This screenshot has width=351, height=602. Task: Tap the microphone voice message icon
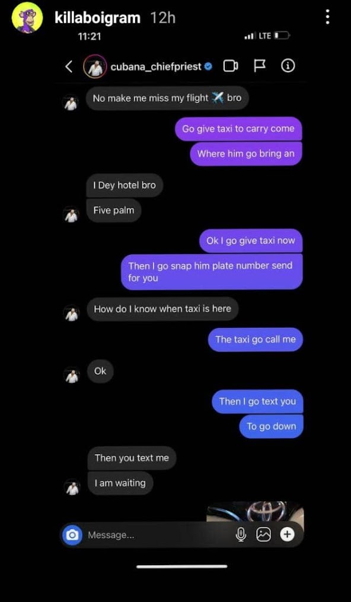(x=241, y=534)
